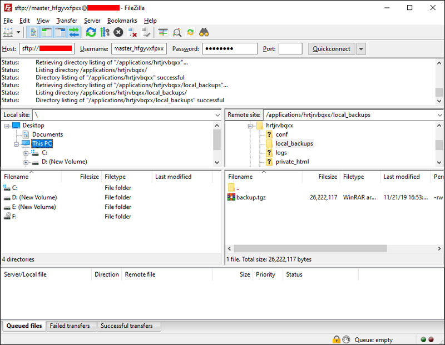Toggle local directory tree display
445x345 pixels.
(47, 32)
